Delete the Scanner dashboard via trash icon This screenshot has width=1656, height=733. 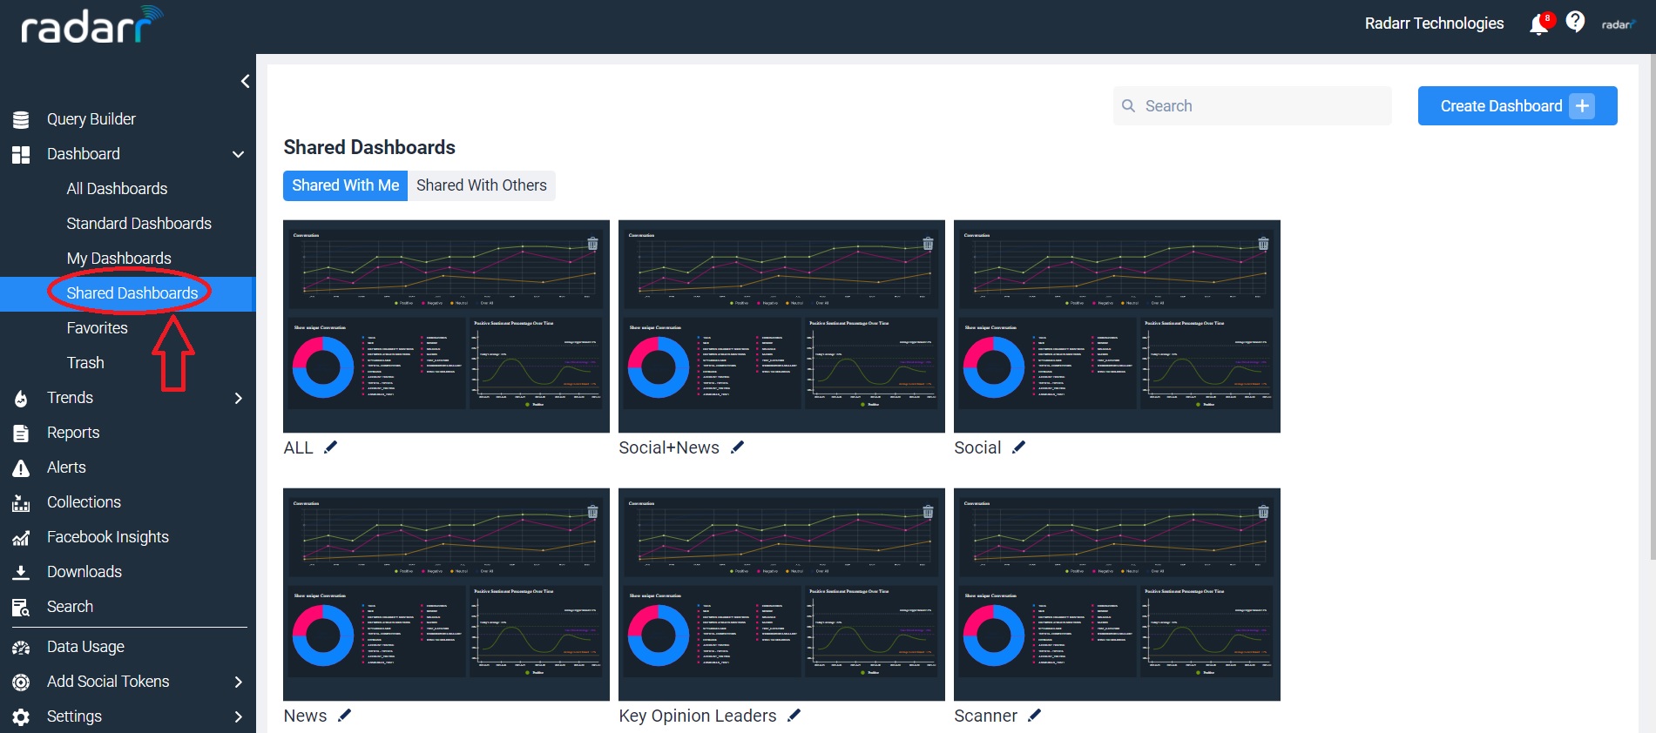1263,512
